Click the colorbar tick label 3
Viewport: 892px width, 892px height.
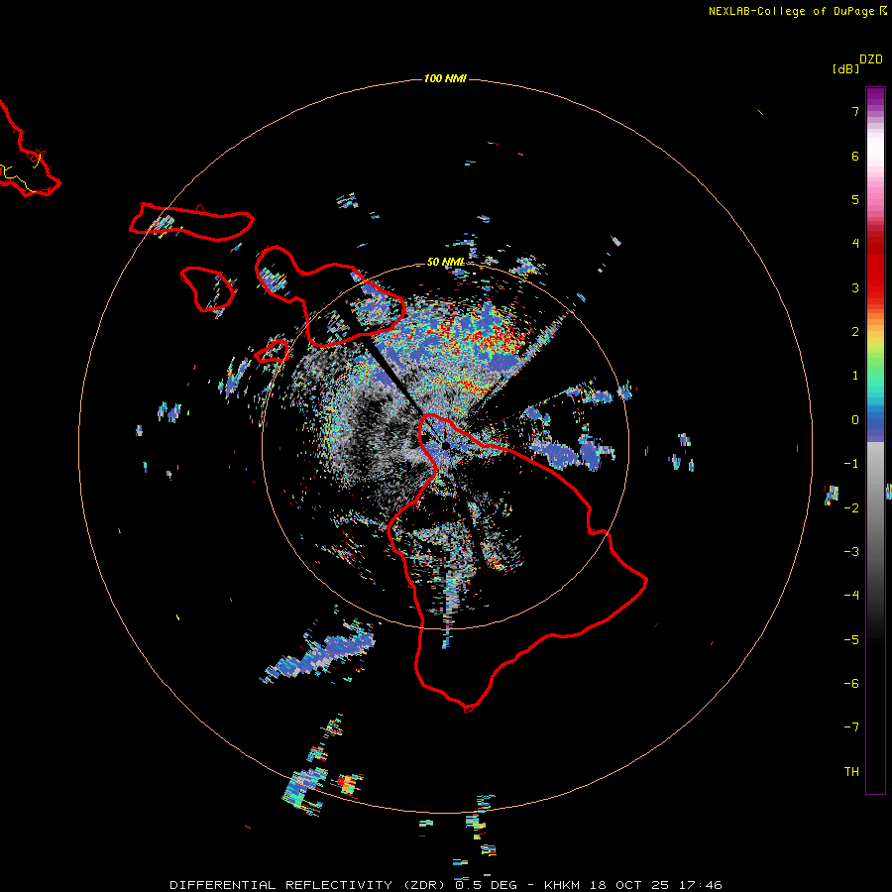[x=855, y=287]
